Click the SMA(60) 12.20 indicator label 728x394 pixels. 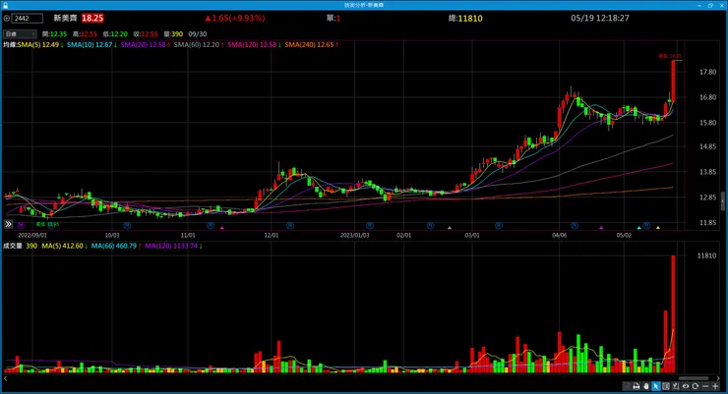click(x=199, y=45)
